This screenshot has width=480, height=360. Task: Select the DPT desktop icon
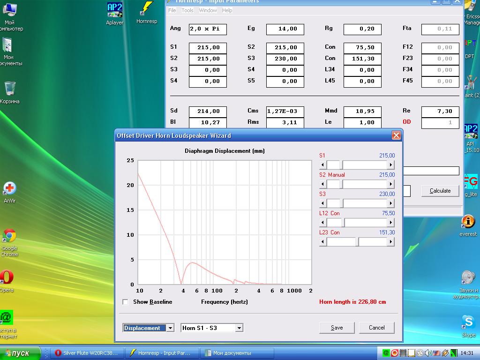pyautogui.click(x=470, y=49)
